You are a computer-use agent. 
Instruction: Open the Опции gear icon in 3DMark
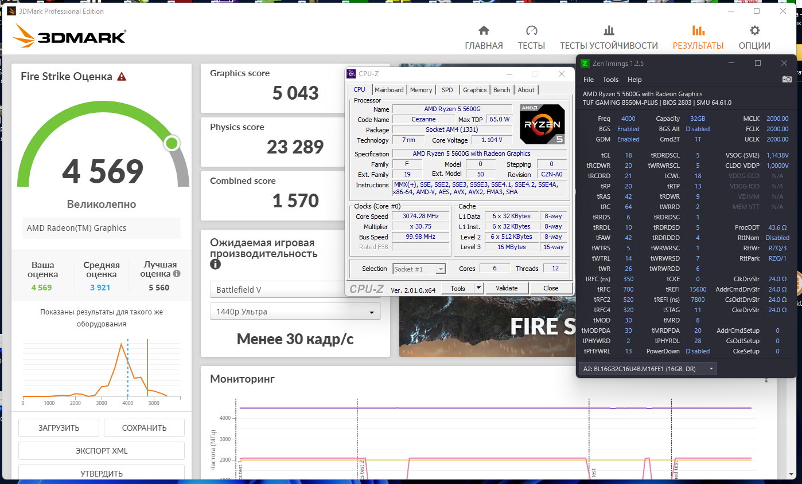pyautogui.click(x=754, y=30)
